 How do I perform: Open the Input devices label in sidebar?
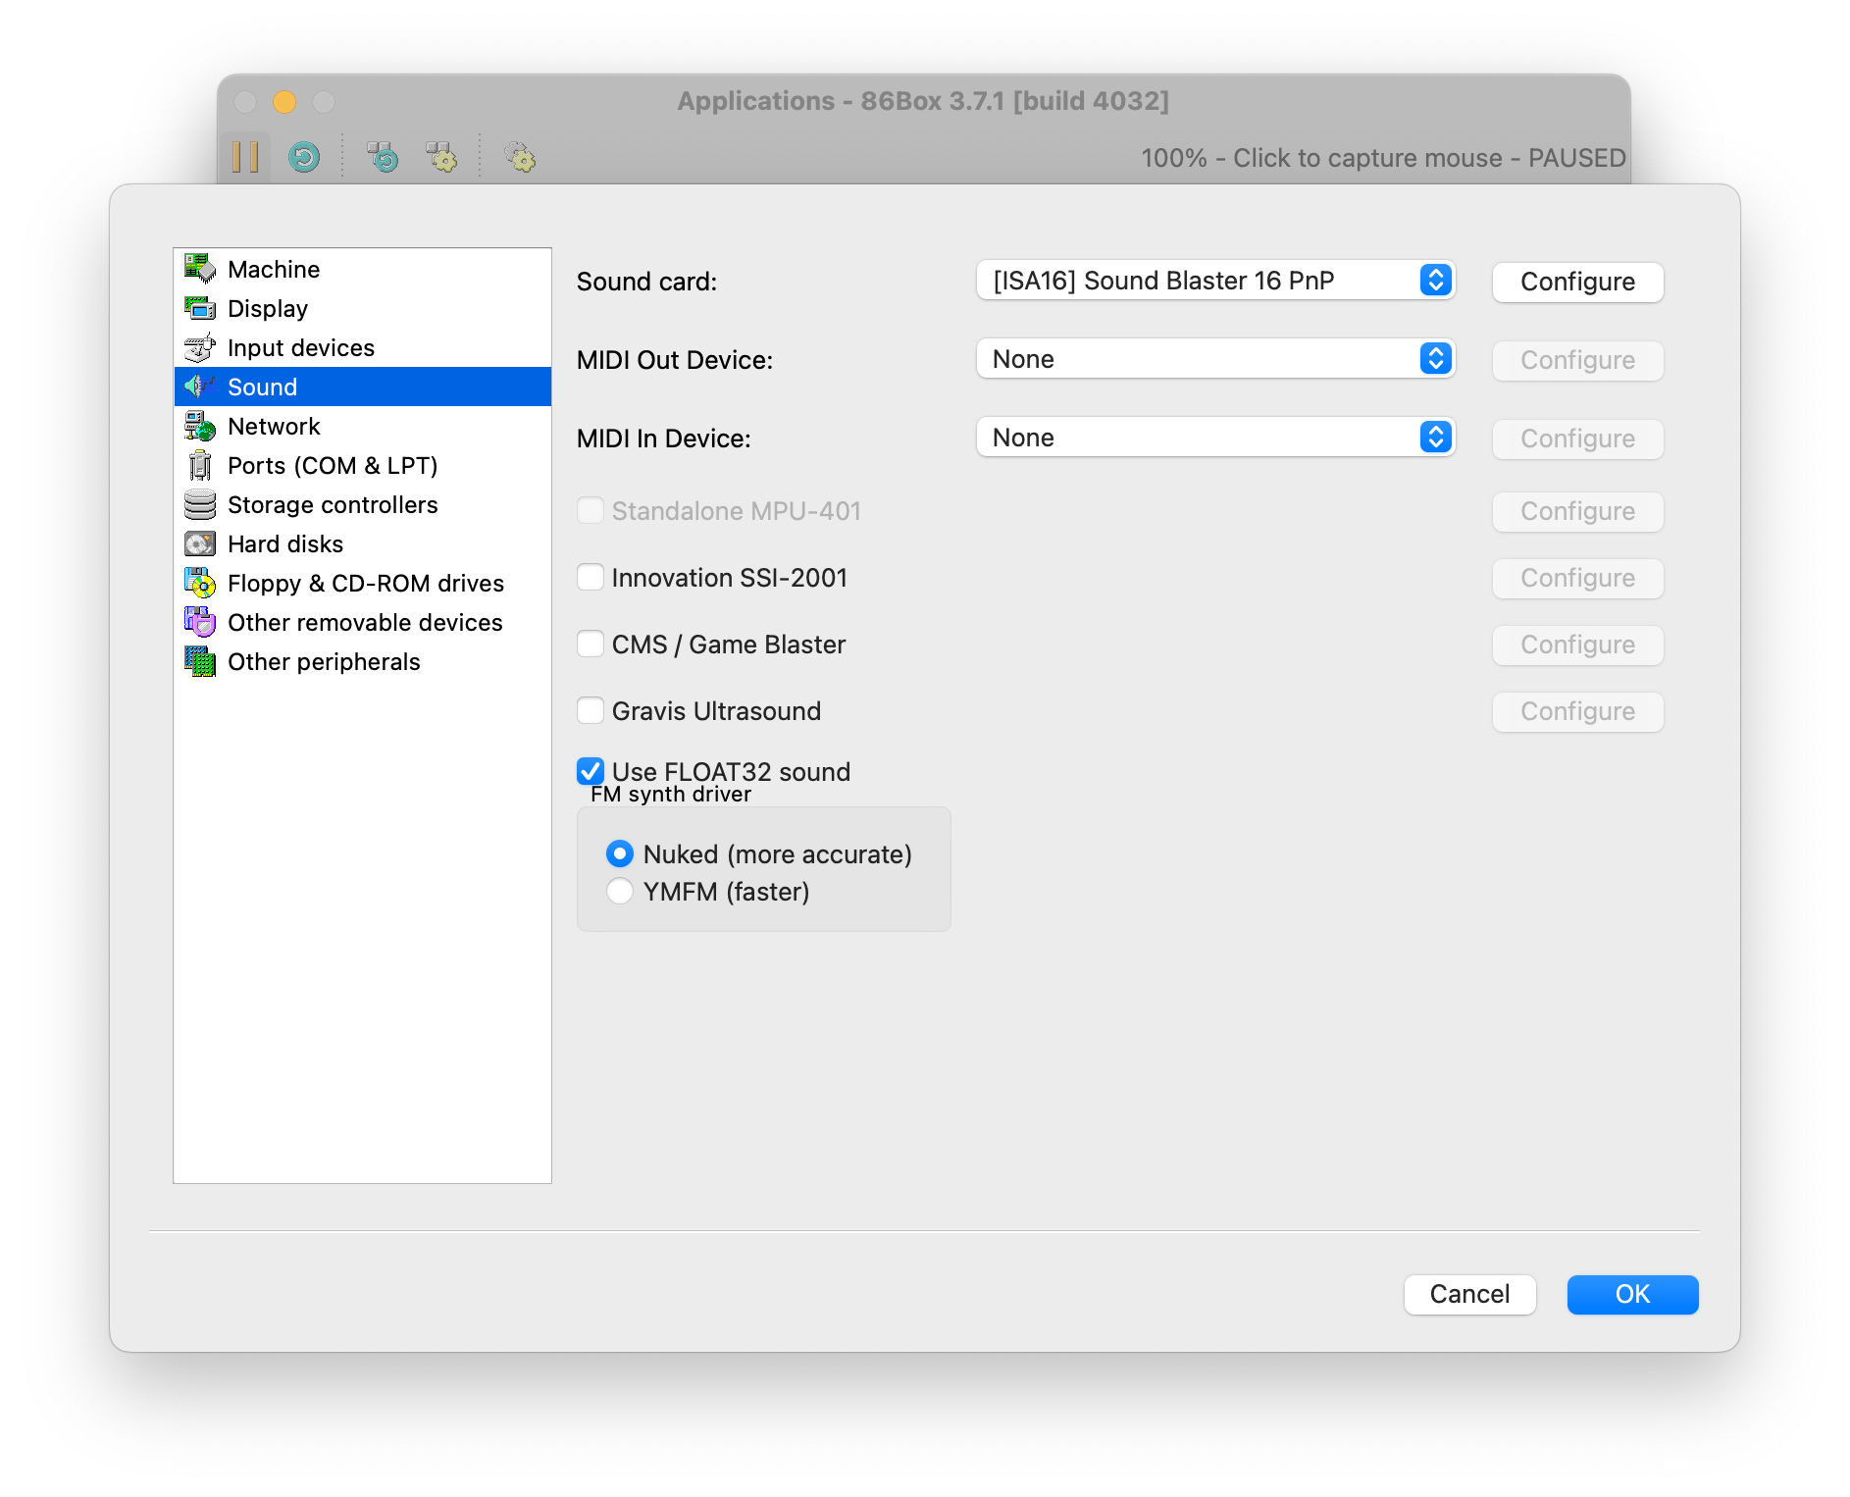[301, 347]
